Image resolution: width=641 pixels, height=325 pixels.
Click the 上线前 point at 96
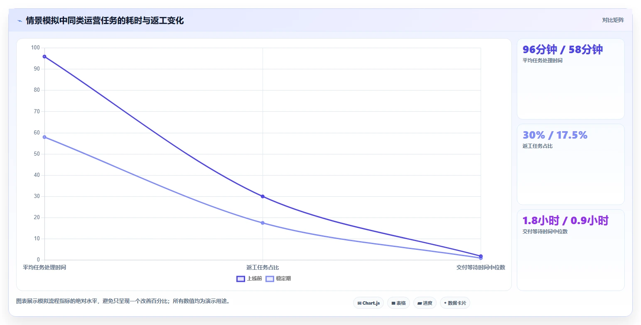click(x=44, y=56)
